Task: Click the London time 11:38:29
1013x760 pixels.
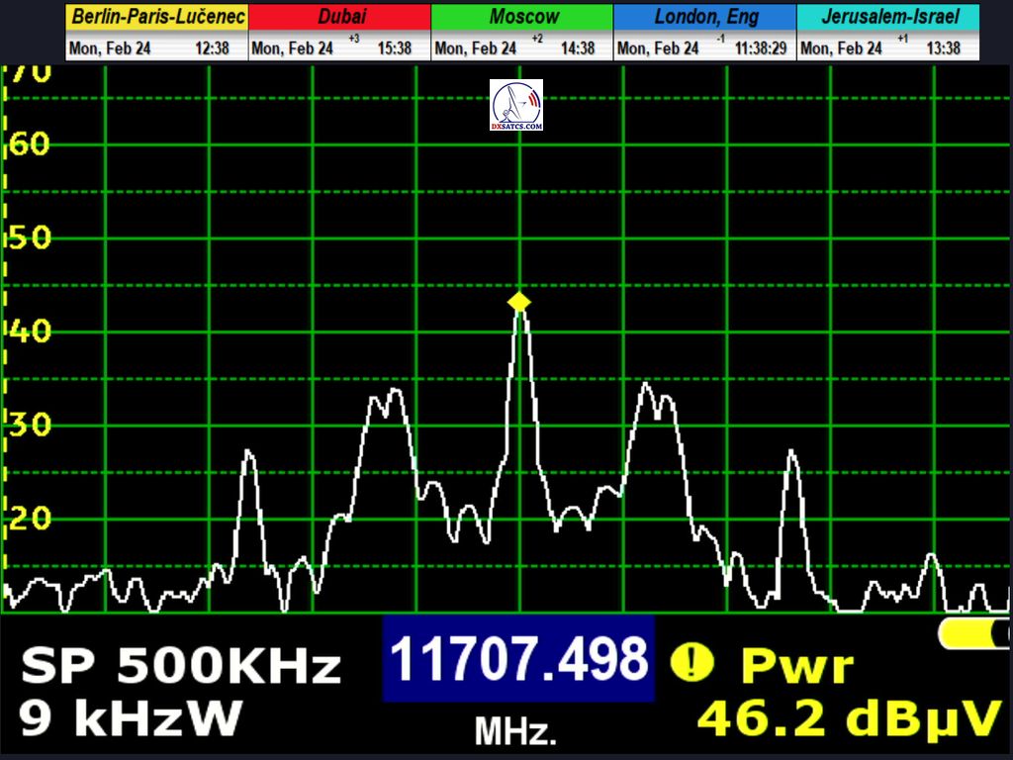Action: click(x=761, y=48)
